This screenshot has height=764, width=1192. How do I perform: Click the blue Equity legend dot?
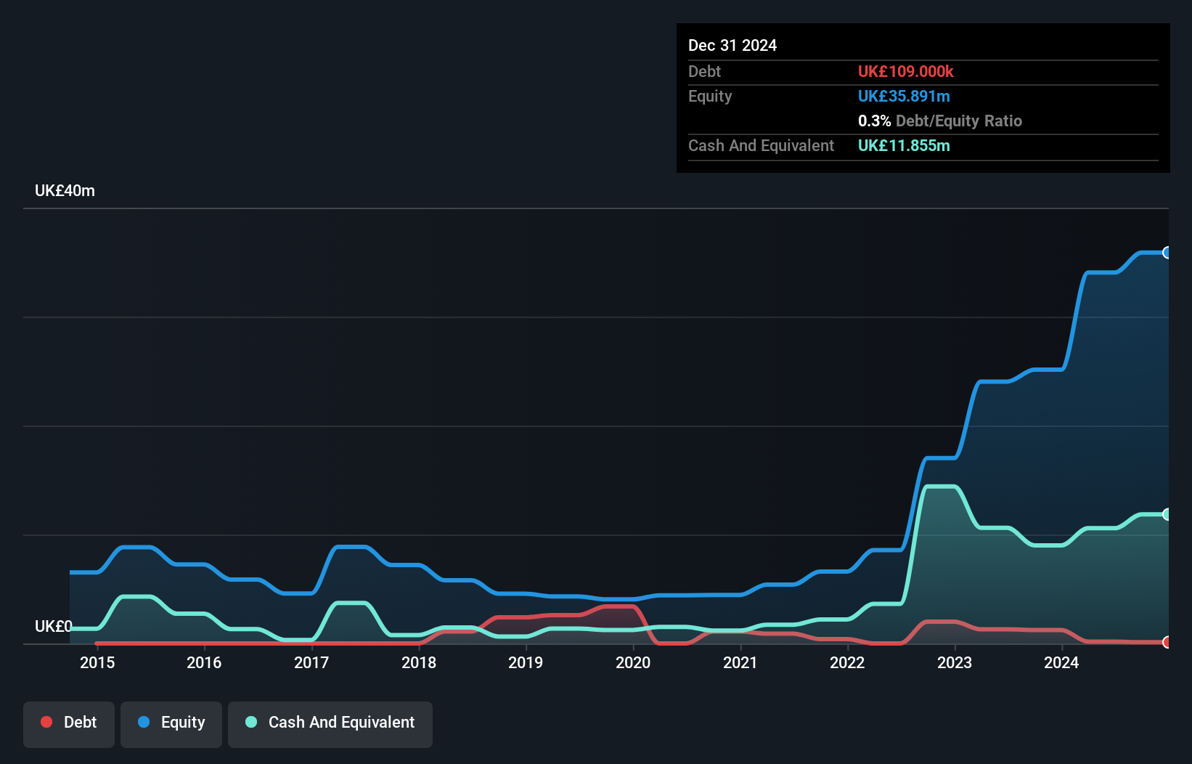[x=144, y=722]
